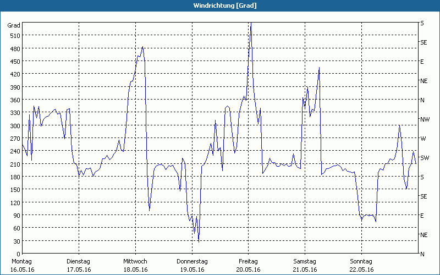This screenshot has height=275, width=440.
Task: Click the 'NW' compass label on right axis
Action: (x=425, y=119)
